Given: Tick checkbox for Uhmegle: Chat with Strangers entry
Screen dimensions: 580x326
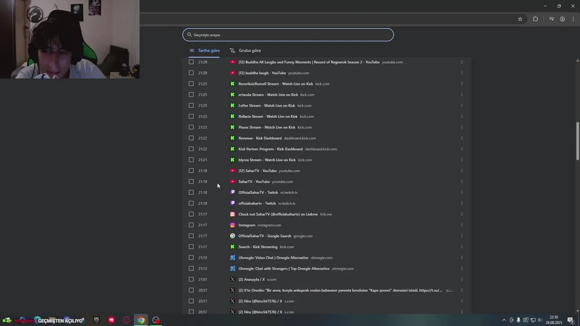Looking at the screenshot, I should tap(191, 268).
